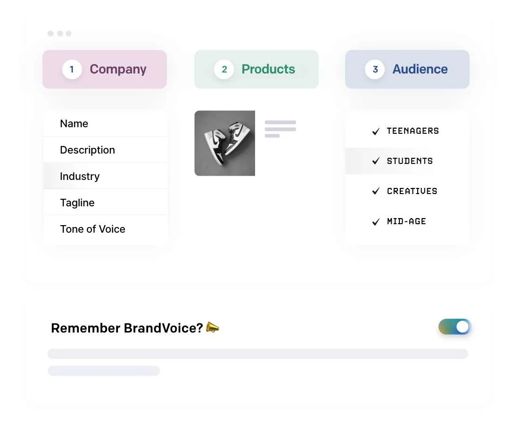Viewport: 512px width, 422px height.
Task: Uncheck the Teenagers audience option
Action: (376, 131)
